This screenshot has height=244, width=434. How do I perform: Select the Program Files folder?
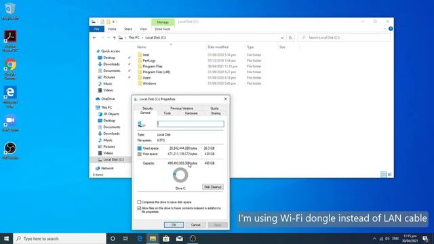tap(153, 66)
